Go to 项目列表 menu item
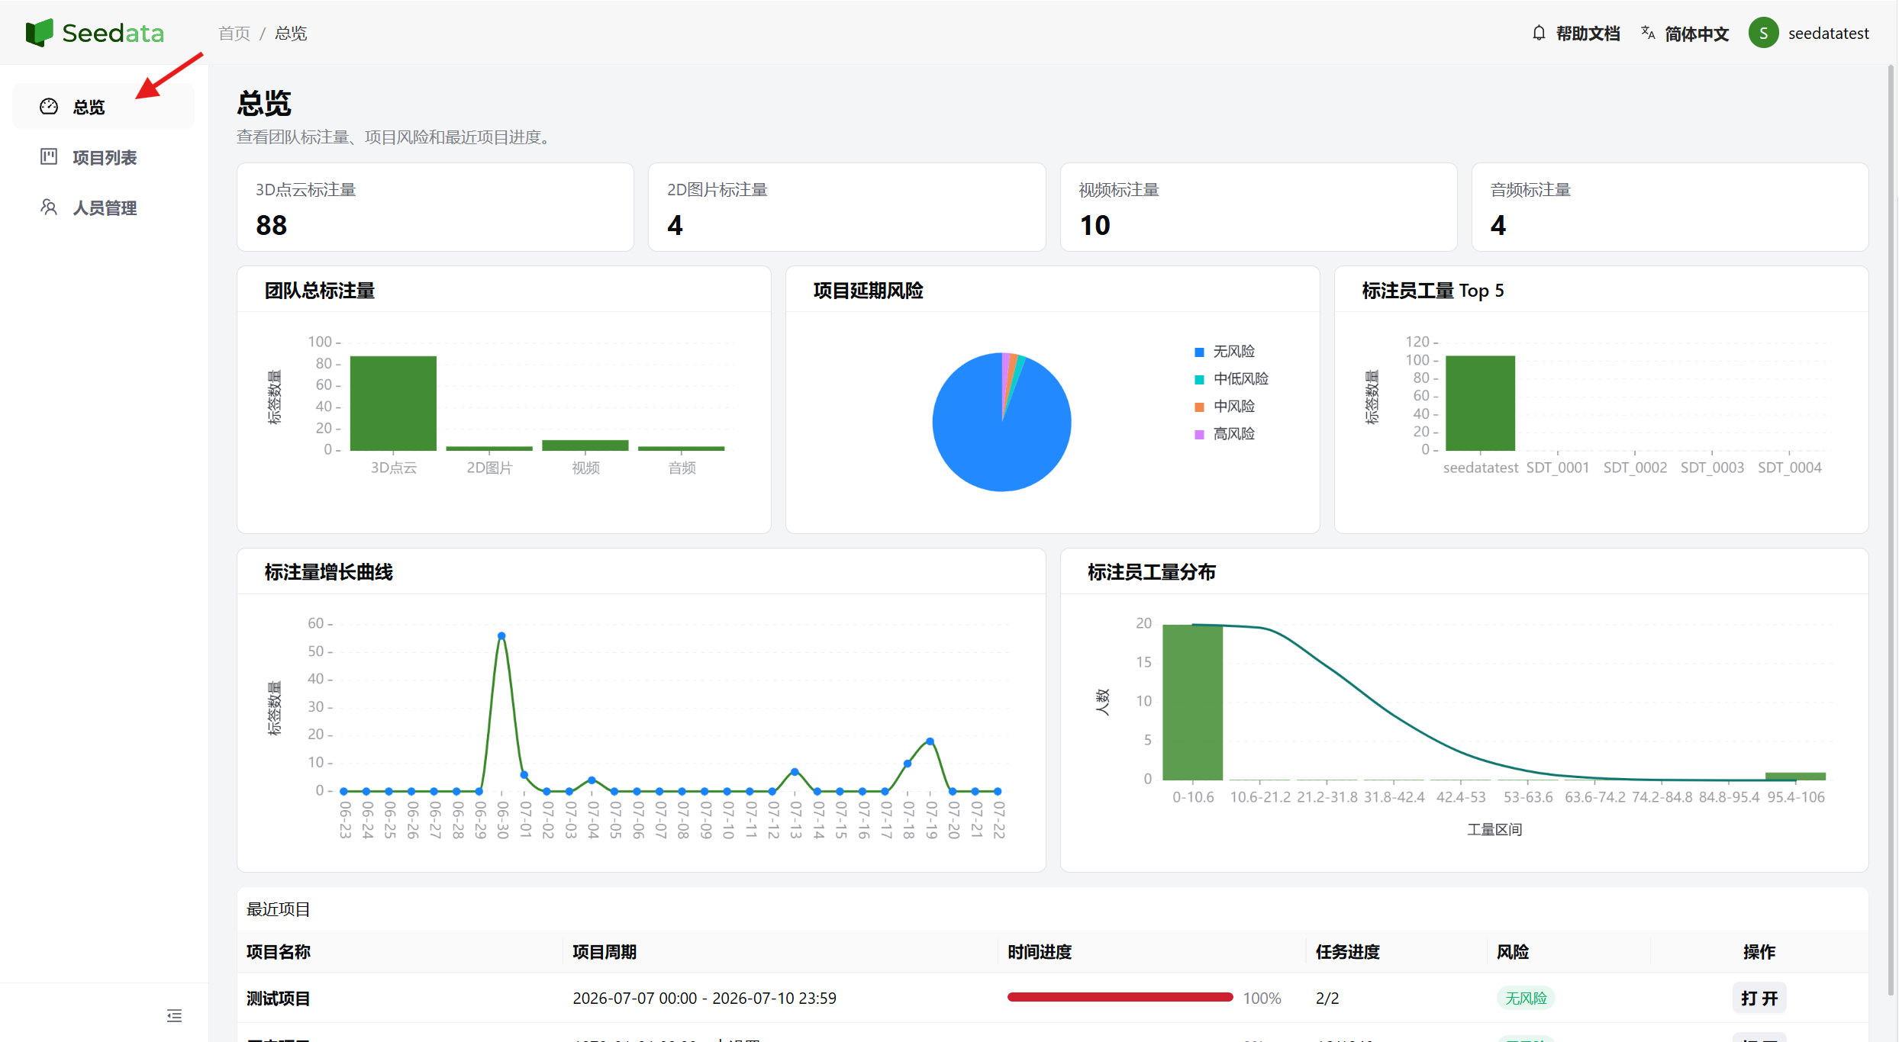Viewport: 1899px width, 1042px height. [x=104, y=157]
